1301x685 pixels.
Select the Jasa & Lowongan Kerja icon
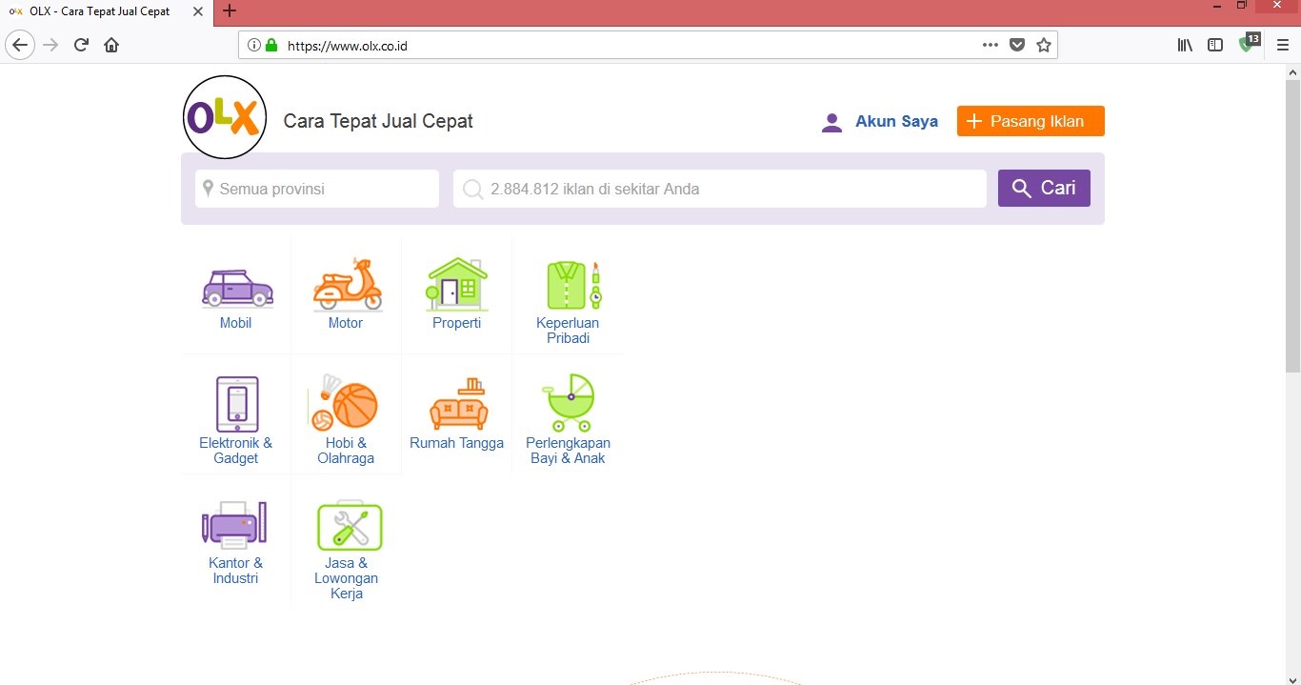349,526
